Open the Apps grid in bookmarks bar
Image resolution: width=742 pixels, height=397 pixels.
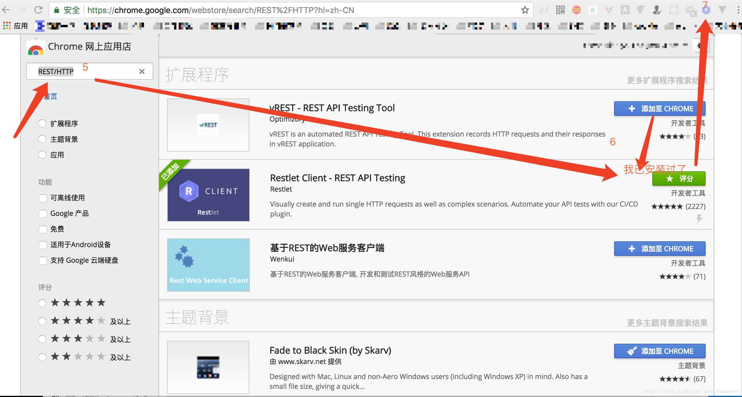[7, 26]
